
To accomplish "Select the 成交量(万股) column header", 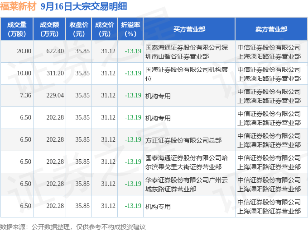I will click(x=17, y=29).
